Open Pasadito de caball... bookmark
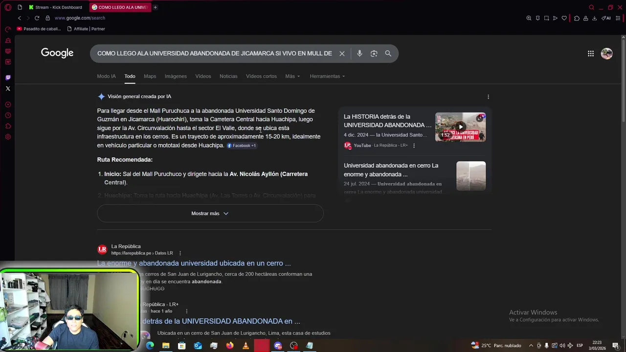Viewport: 626px width, 352px height. pyautogui.click(x=39, y=29)
